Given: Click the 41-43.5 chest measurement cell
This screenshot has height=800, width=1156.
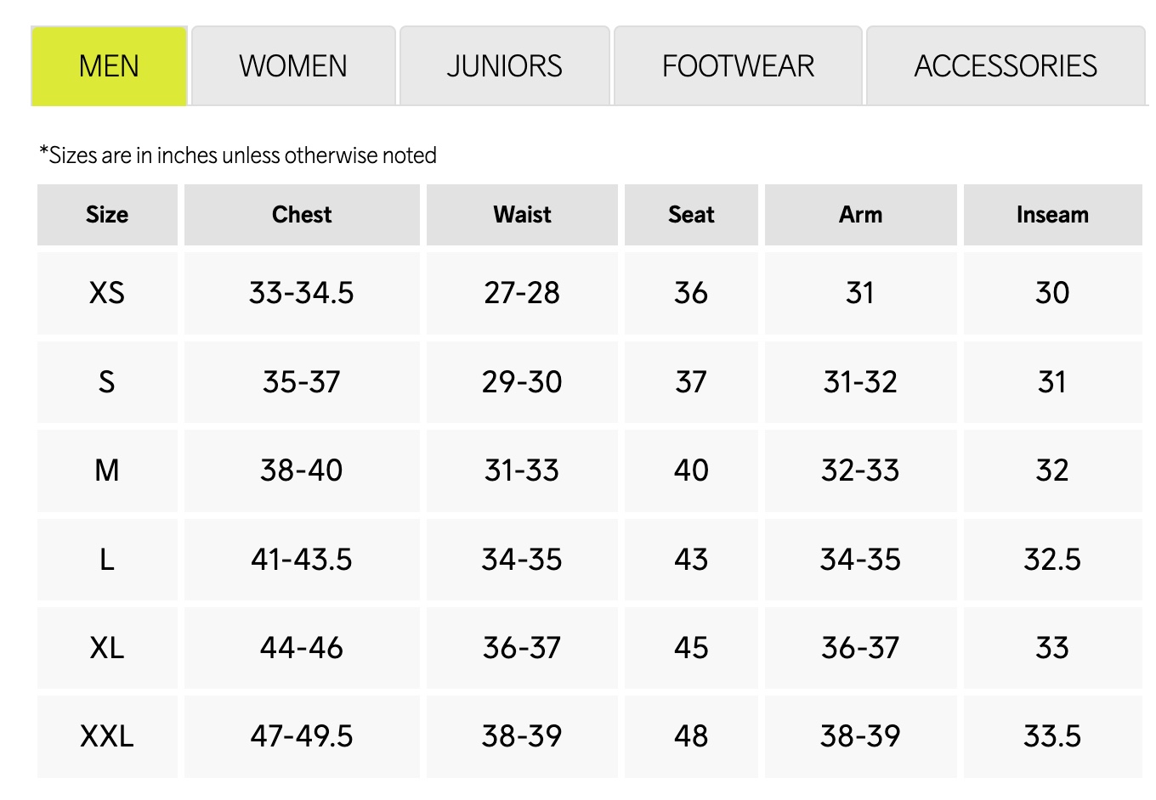Looking at the screenshot, I should (302, 560).
